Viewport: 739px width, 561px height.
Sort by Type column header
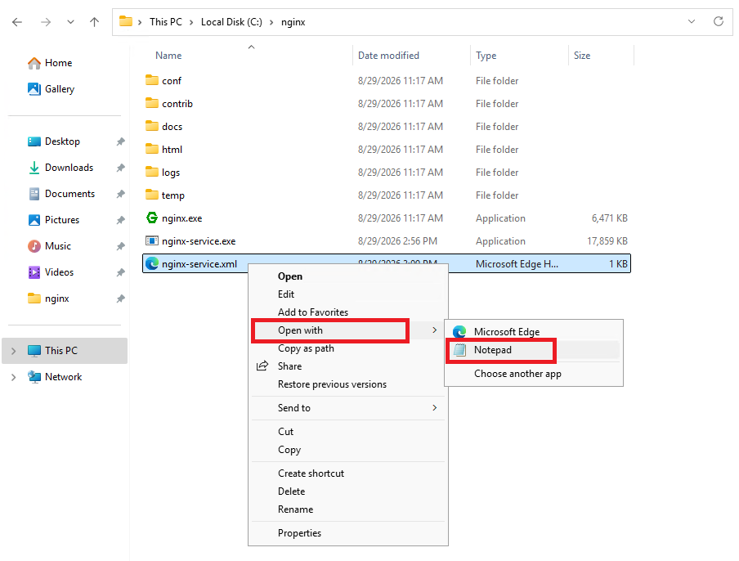pyautogui.click(x=486, y=55)
